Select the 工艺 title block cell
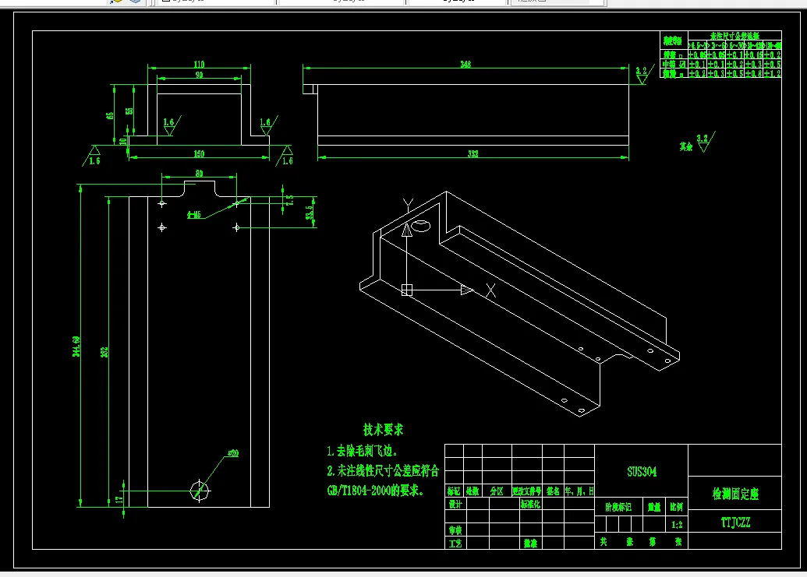This screenshot has width=807, height=577. click(x=455, y=543)
